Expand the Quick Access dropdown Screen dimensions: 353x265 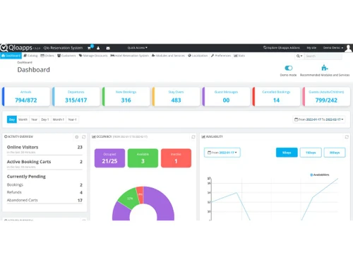(138, 47)
